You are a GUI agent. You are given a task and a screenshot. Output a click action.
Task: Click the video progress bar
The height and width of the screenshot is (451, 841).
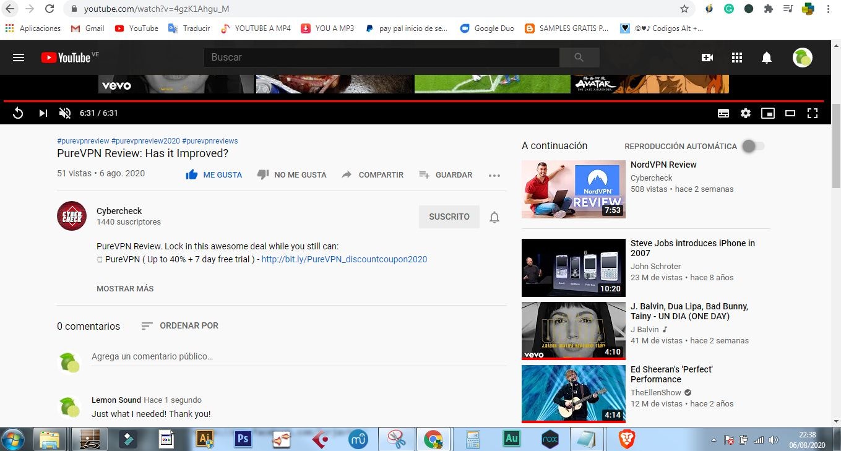coord(413,101)
